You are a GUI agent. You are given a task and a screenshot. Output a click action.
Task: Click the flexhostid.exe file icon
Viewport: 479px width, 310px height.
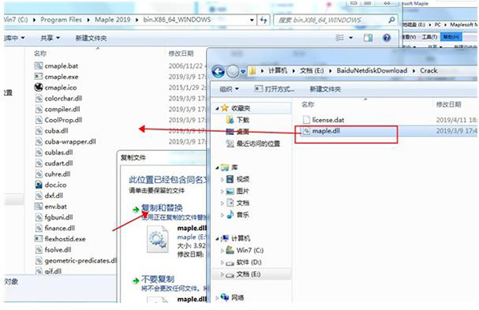(x=38, y=239)
